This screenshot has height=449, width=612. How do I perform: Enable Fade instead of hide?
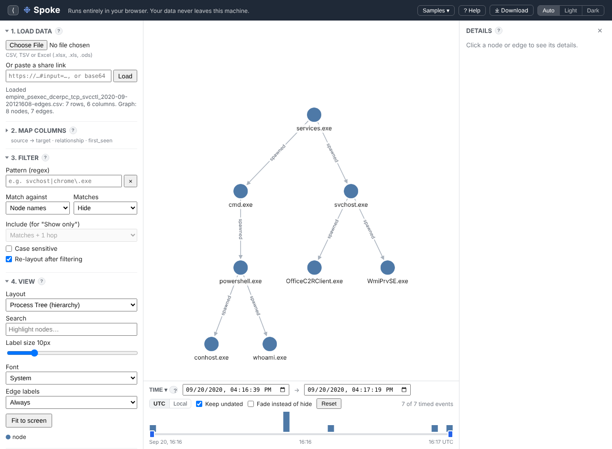(x=251, y=404)
